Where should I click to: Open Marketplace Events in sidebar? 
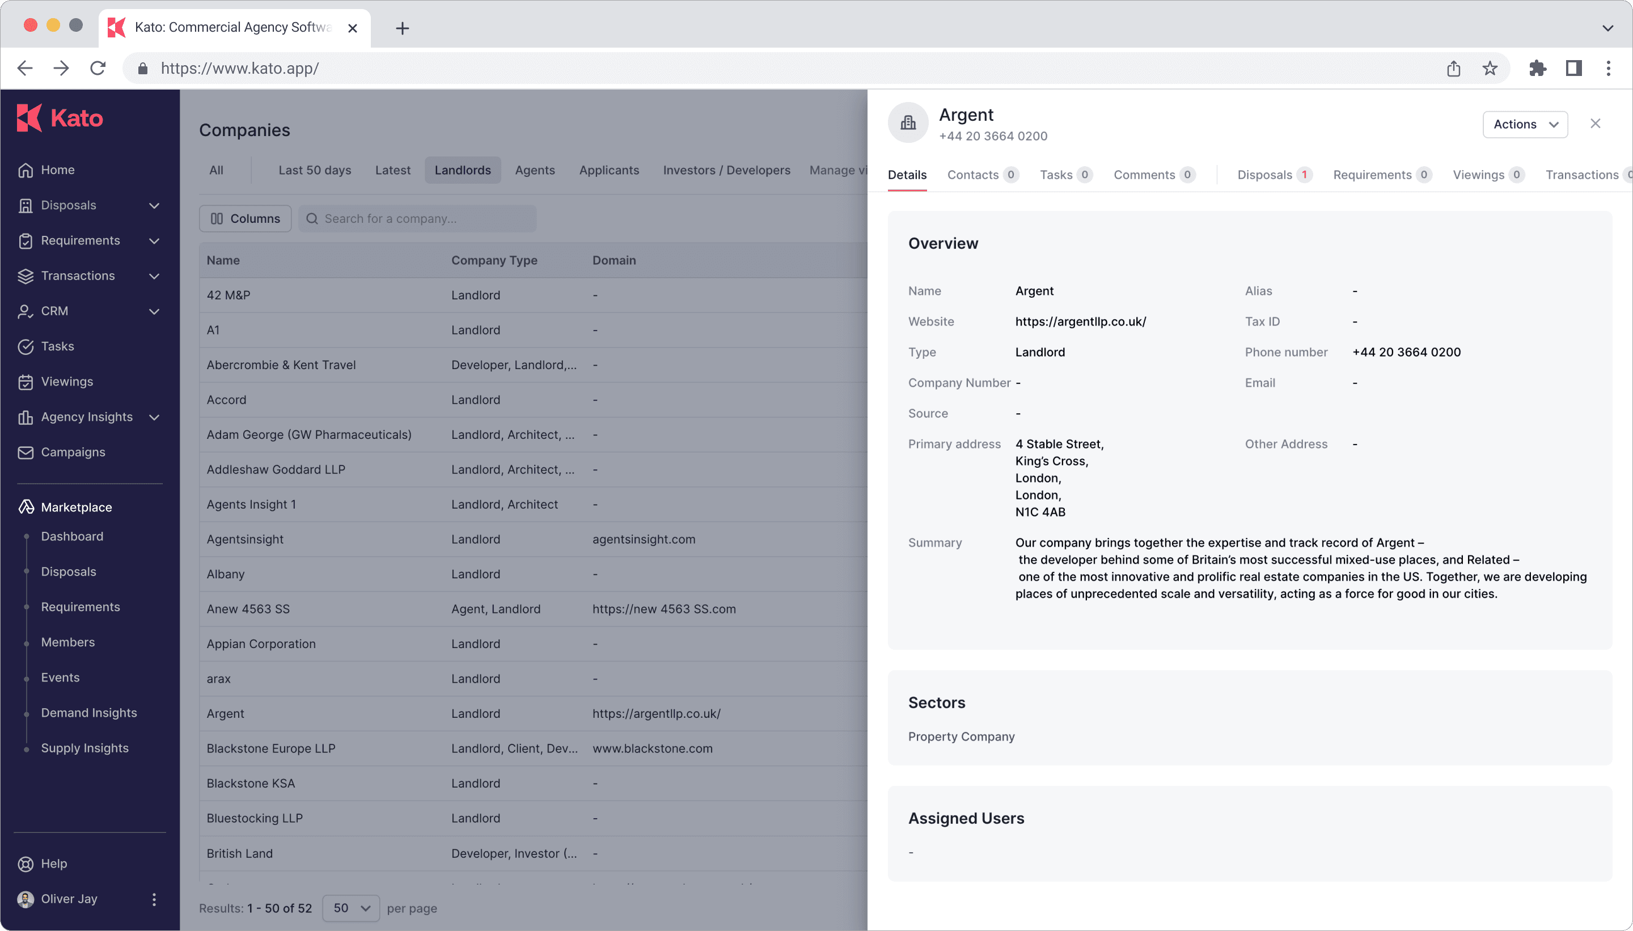(x=60, y=677)
